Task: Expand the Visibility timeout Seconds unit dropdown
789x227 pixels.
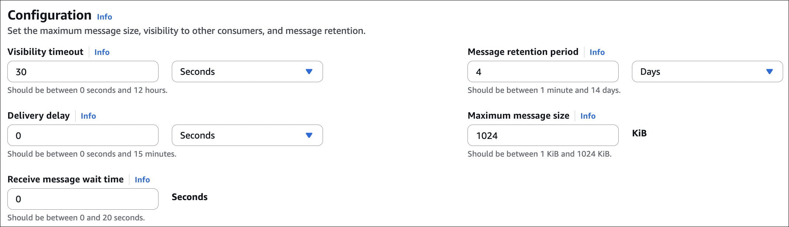Action: [x=247, y=71]
